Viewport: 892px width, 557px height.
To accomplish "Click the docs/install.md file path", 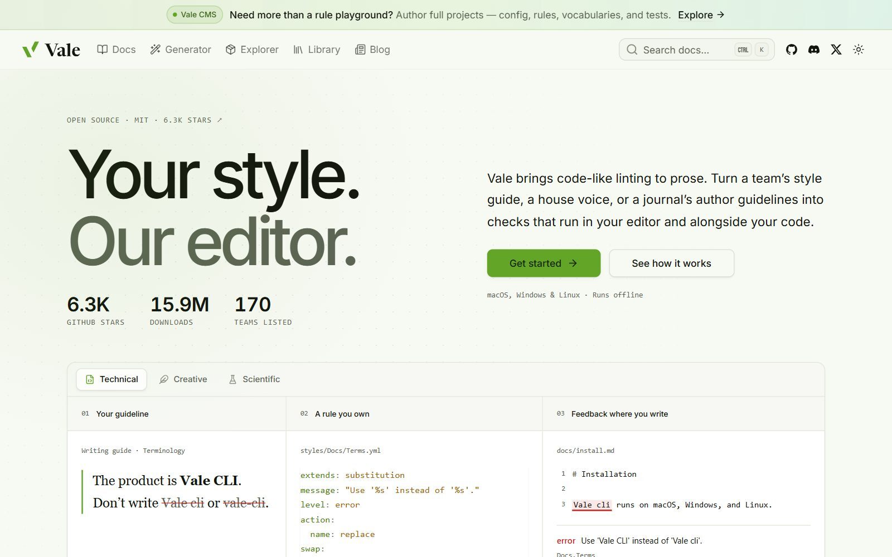I will pos(585,451).
